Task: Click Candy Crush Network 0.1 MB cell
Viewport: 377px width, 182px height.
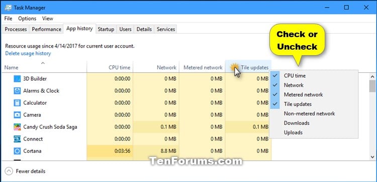Action: tap(156, 127)
